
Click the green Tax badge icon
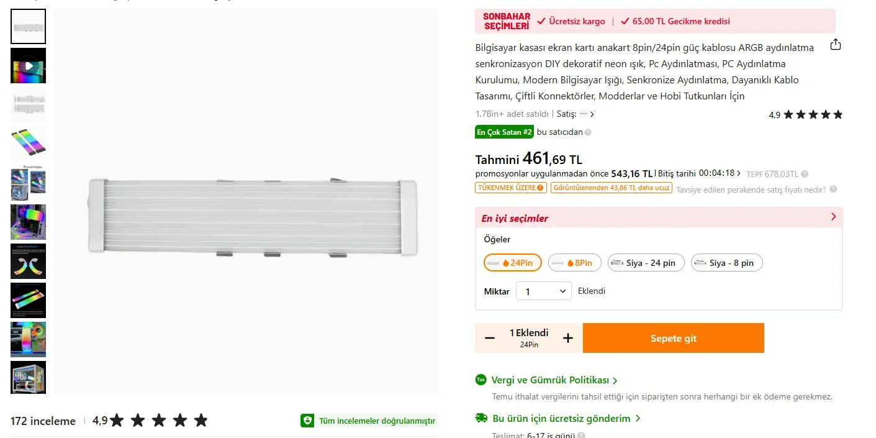click(x=481, y=380)
